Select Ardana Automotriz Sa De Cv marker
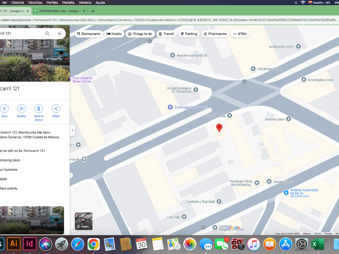The image size is (339, 254). pos(286,193)
